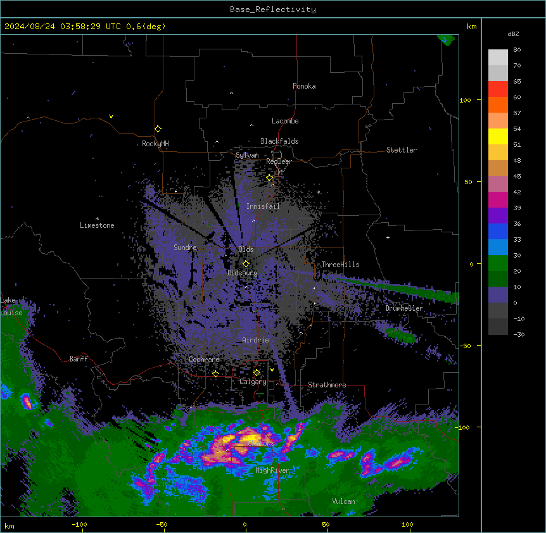Click the Ponoka city label
The image size is (546, 533).
[x=304, y=86]
